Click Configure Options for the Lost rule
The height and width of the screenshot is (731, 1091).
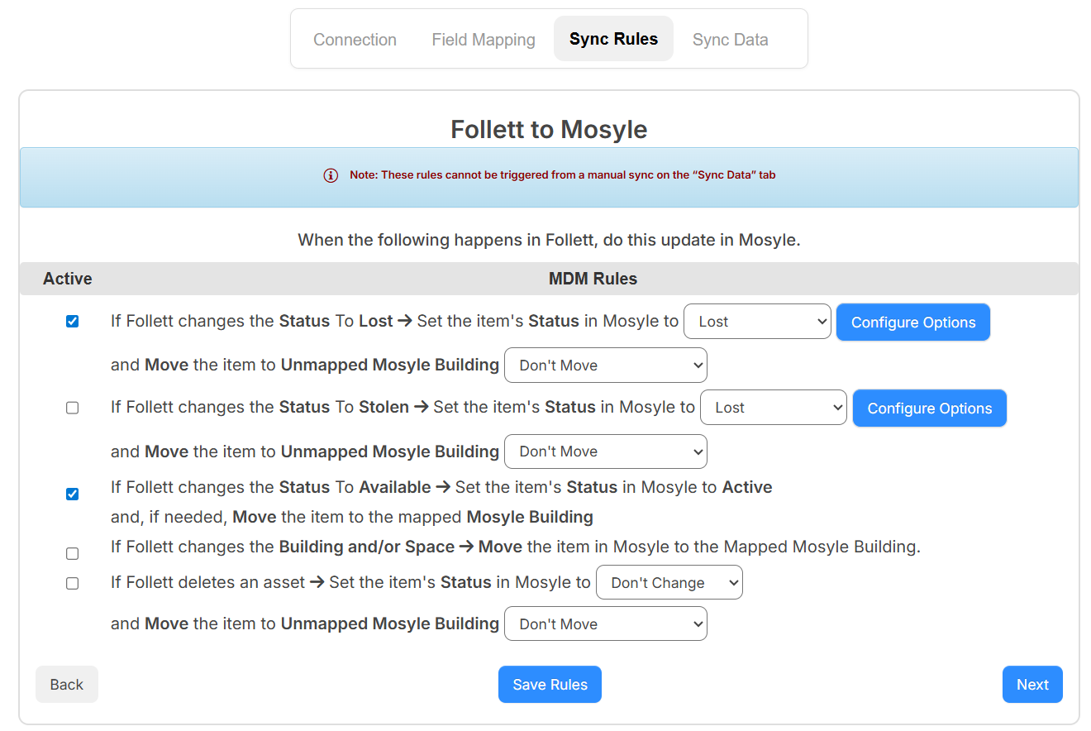912,322
